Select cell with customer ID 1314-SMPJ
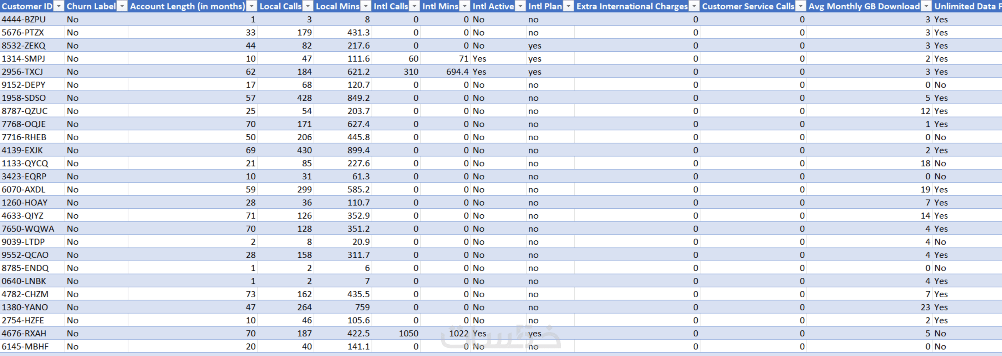1002x356 pixels. pyautogui.click(x=32, y=59)
